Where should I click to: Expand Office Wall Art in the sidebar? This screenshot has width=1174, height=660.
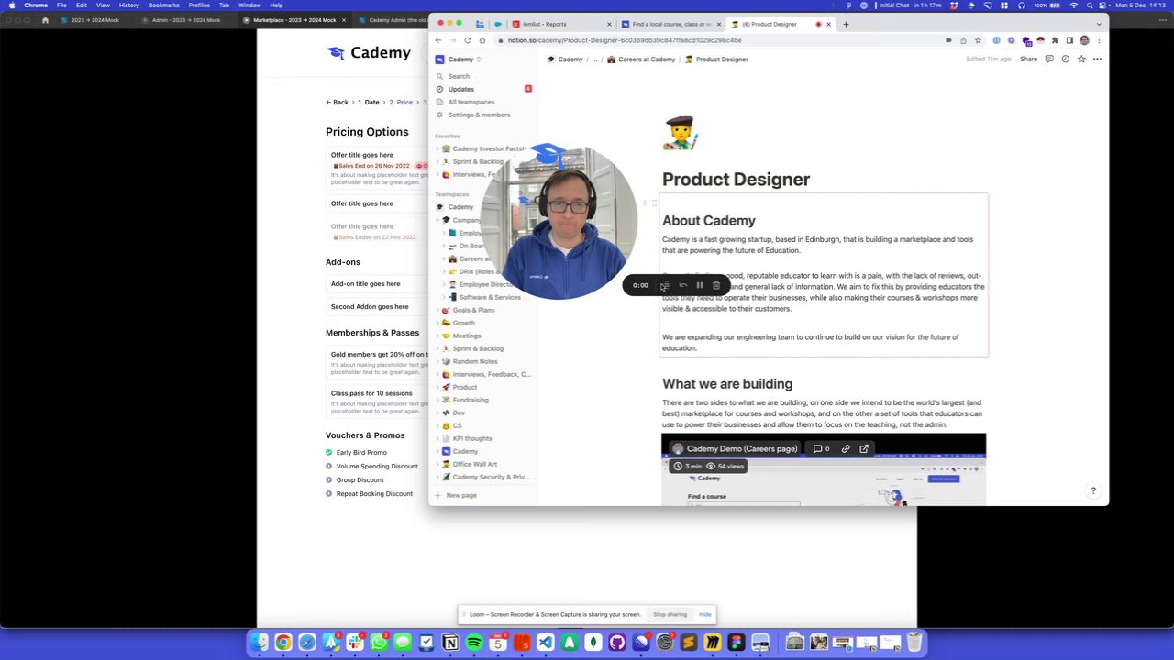point(437,464)
